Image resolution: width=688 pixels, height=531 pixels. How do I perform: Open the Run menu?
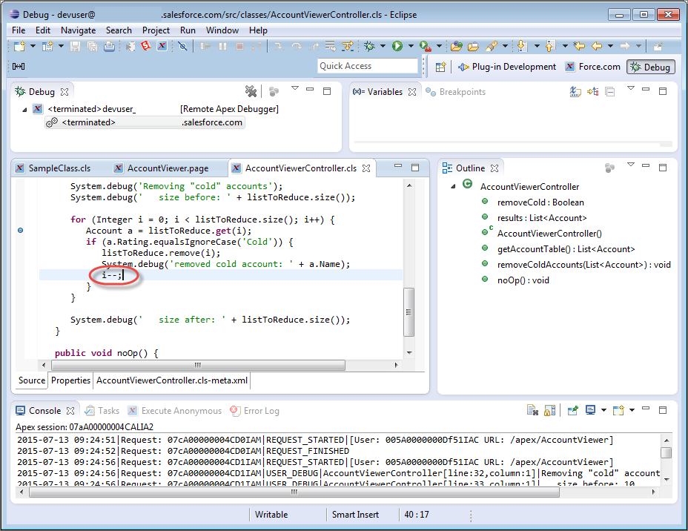(x=188, y=30)
